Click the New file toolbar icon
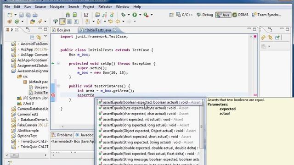Viewport: 294px width, 165px height. coord(10,15)
